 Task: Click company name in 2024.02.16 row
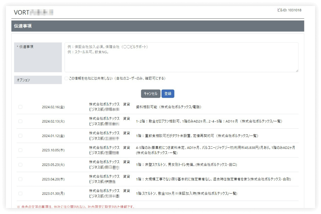coord(109,107)
